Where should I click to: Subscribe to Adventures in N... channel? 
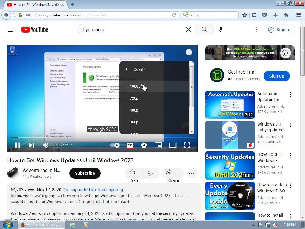[85, 173]
